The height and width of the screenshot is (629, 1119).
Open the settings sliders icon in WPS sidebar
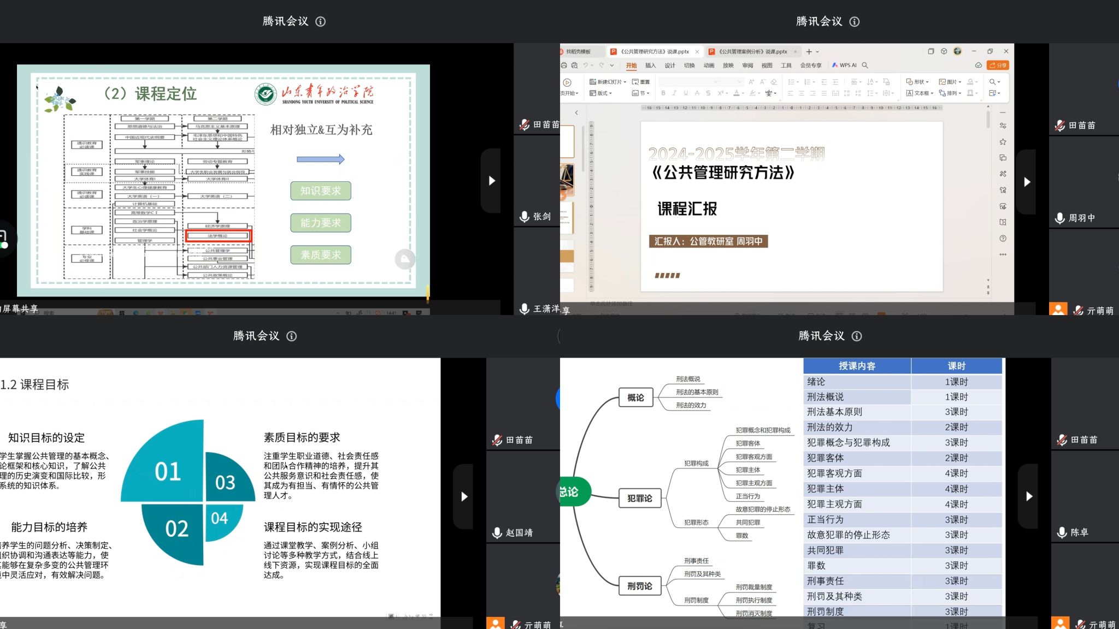[1003, 126]
